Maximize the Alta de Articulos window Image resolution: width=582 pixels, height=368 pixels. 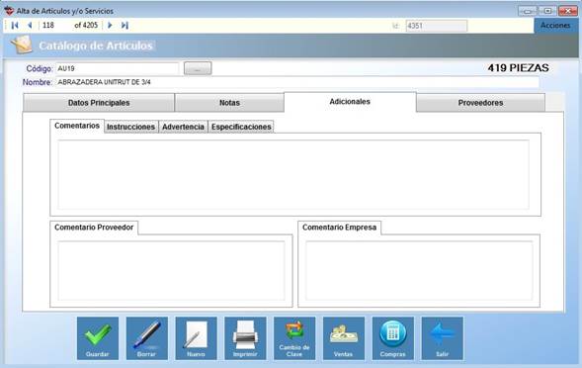click(x=547, y=11)
